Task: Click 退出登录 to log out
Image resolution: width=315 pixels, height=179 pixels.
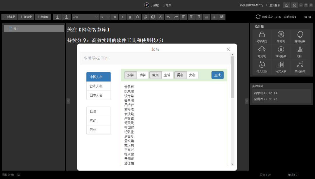Action: (274, 5)
